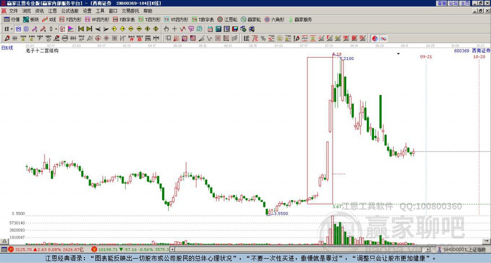Open the calendar date icon
This screenshot has height=263, width=491.
point(210,29)
